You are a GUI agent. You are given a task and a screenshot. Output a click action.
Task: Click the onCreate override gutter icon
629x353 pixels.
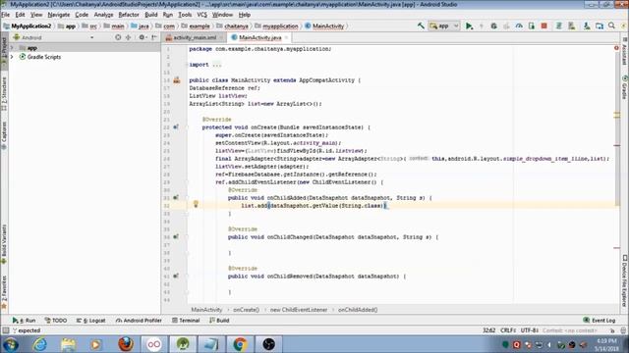click(176, 127)
